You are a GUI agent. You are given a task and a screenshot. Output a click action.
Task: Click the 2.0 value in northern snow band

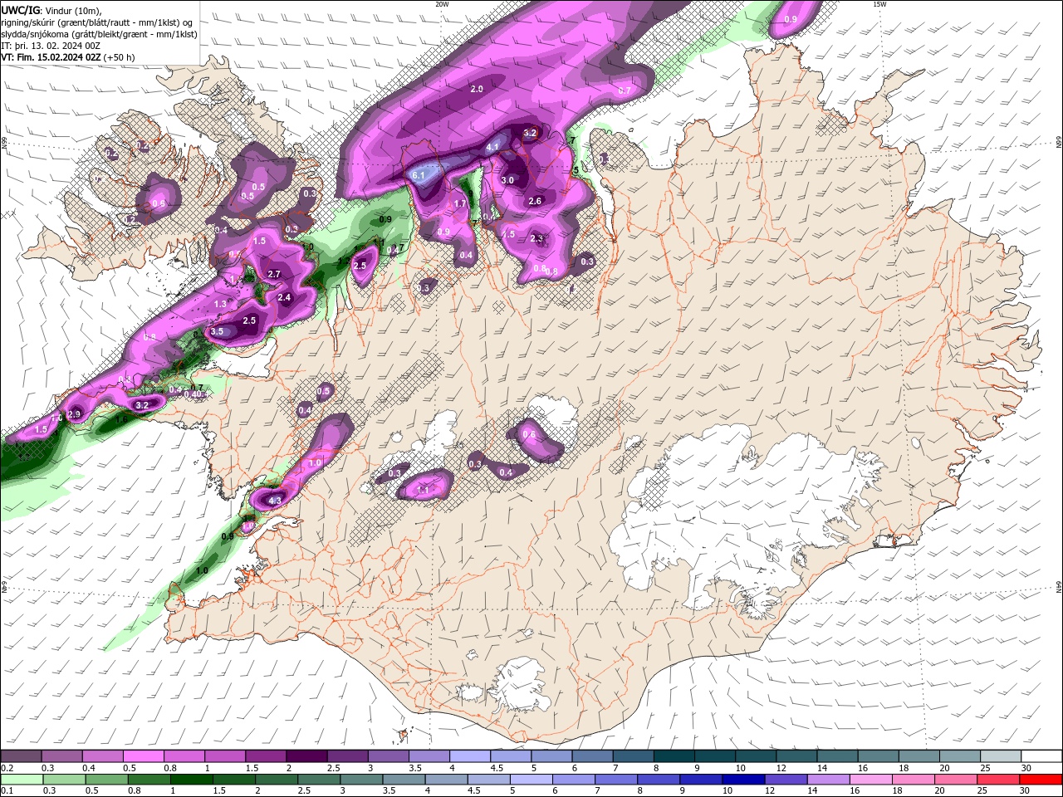477,88
